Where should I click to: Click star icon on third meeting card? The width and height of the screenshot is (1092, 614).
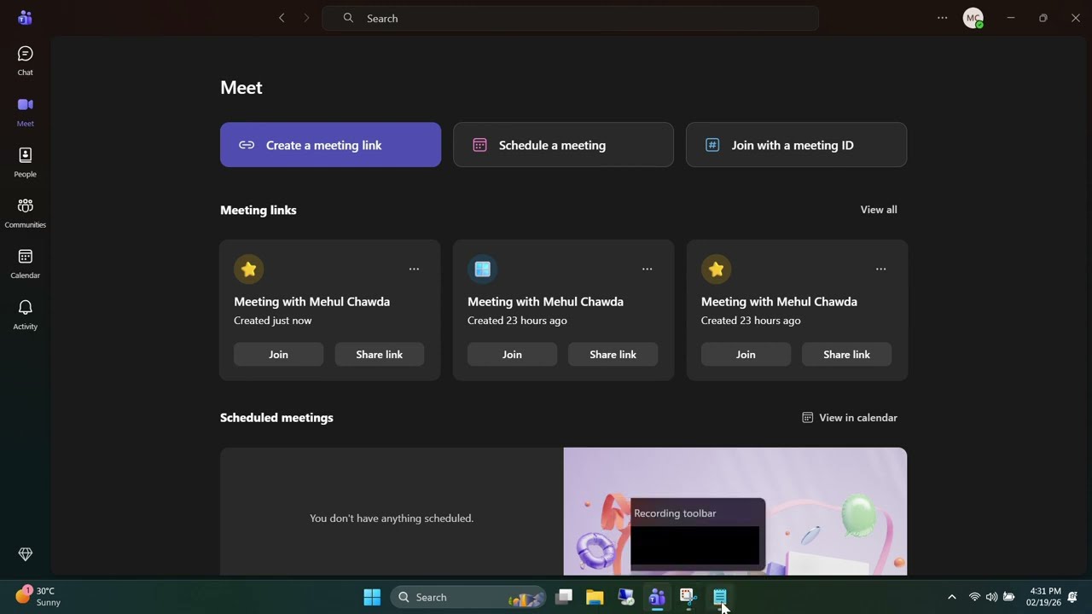click(716, 269)
